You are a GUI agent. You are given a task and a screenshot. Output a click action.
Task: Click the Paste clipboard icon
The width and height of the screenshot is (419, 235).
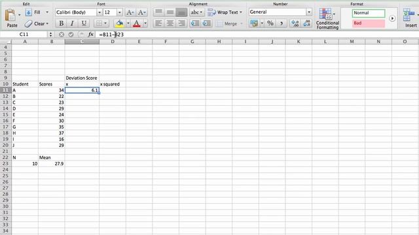[10, 15]
